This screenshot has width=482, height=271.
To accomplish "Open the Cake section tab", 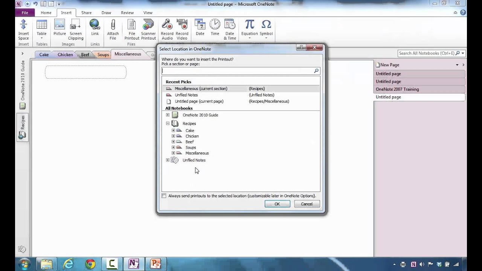I will coord(44,55).
